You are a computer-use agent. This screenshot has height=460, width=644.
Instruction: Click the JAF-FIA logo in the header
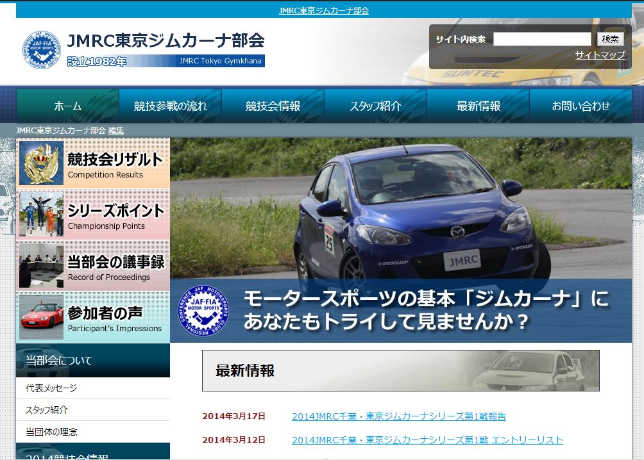click(x=42, y=50)
